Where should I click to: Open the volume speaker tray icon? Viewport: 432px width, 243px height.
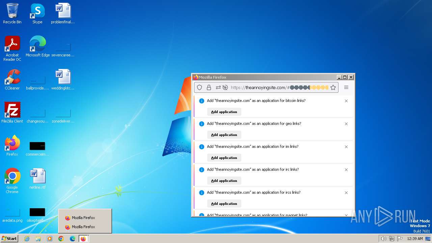coord(383,239)
